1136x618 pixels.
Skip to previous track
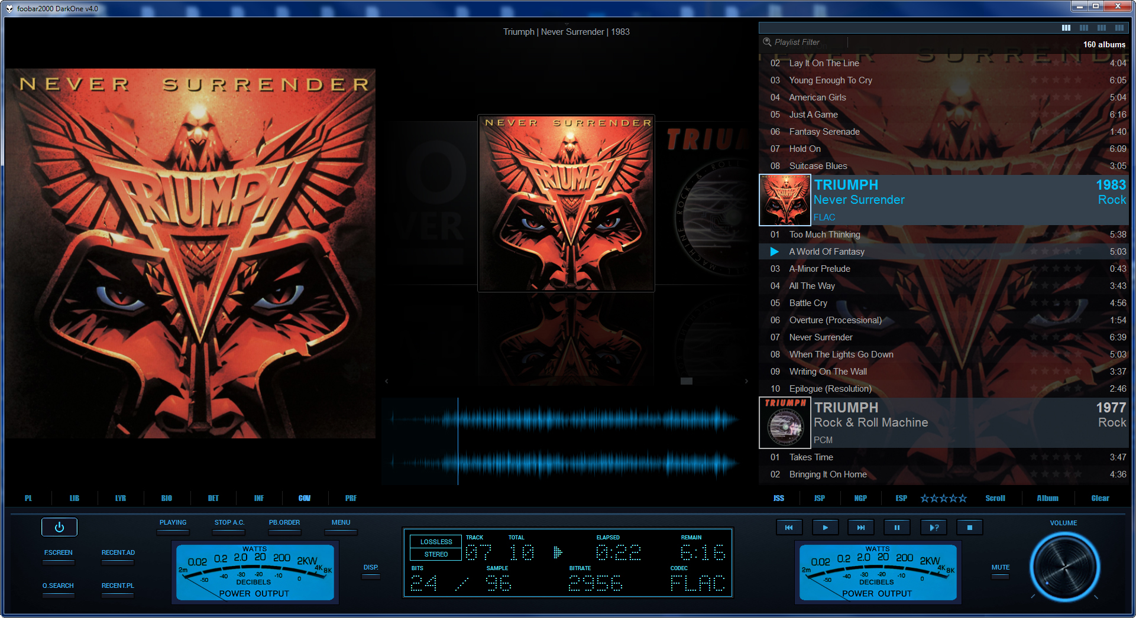point(789,527)
